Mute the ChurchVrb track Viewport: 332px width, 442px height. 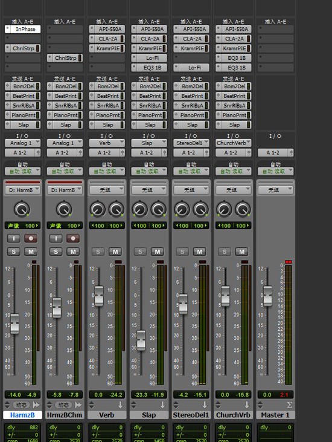click(242, 252)
